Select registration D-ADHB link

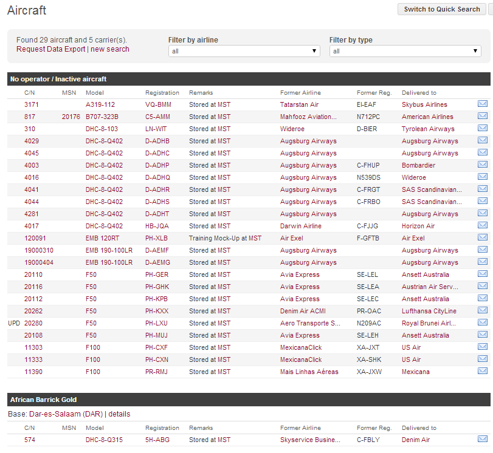point(157,141)
